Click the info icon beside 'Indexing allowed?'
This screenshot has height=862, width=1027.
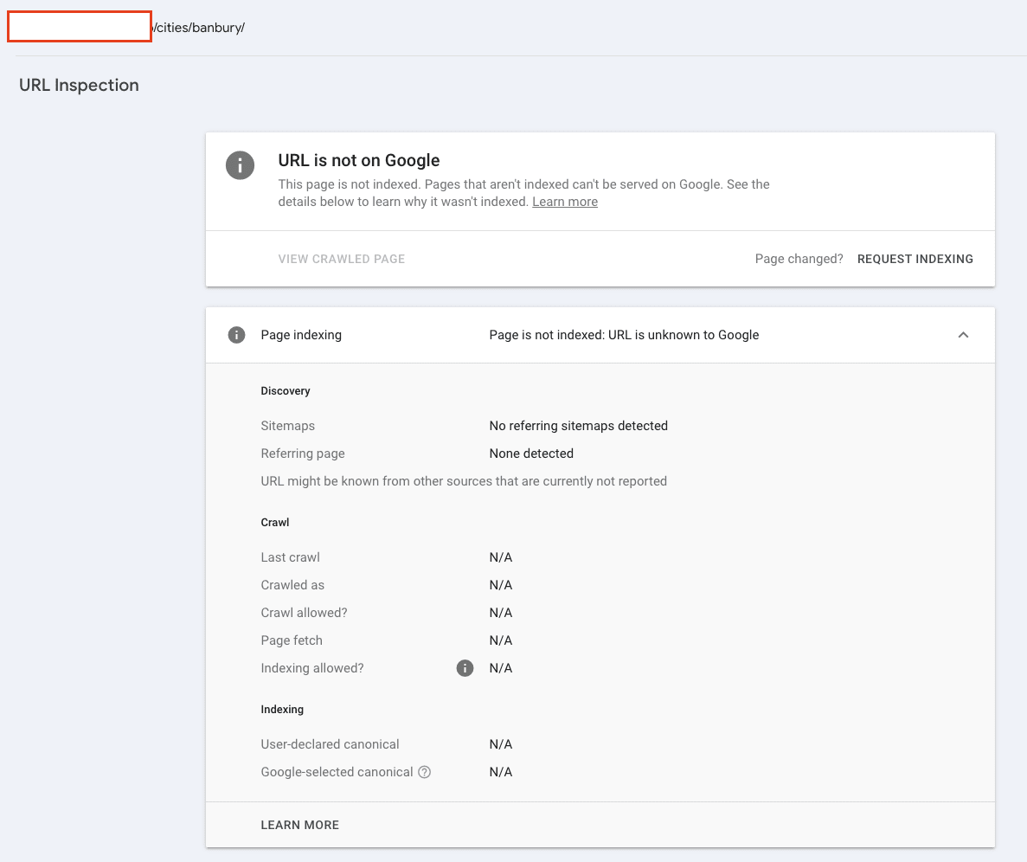[x=465, y=668]
